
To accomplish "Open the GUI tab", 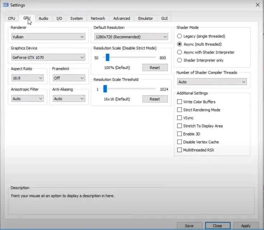I will tap(164, 18).
